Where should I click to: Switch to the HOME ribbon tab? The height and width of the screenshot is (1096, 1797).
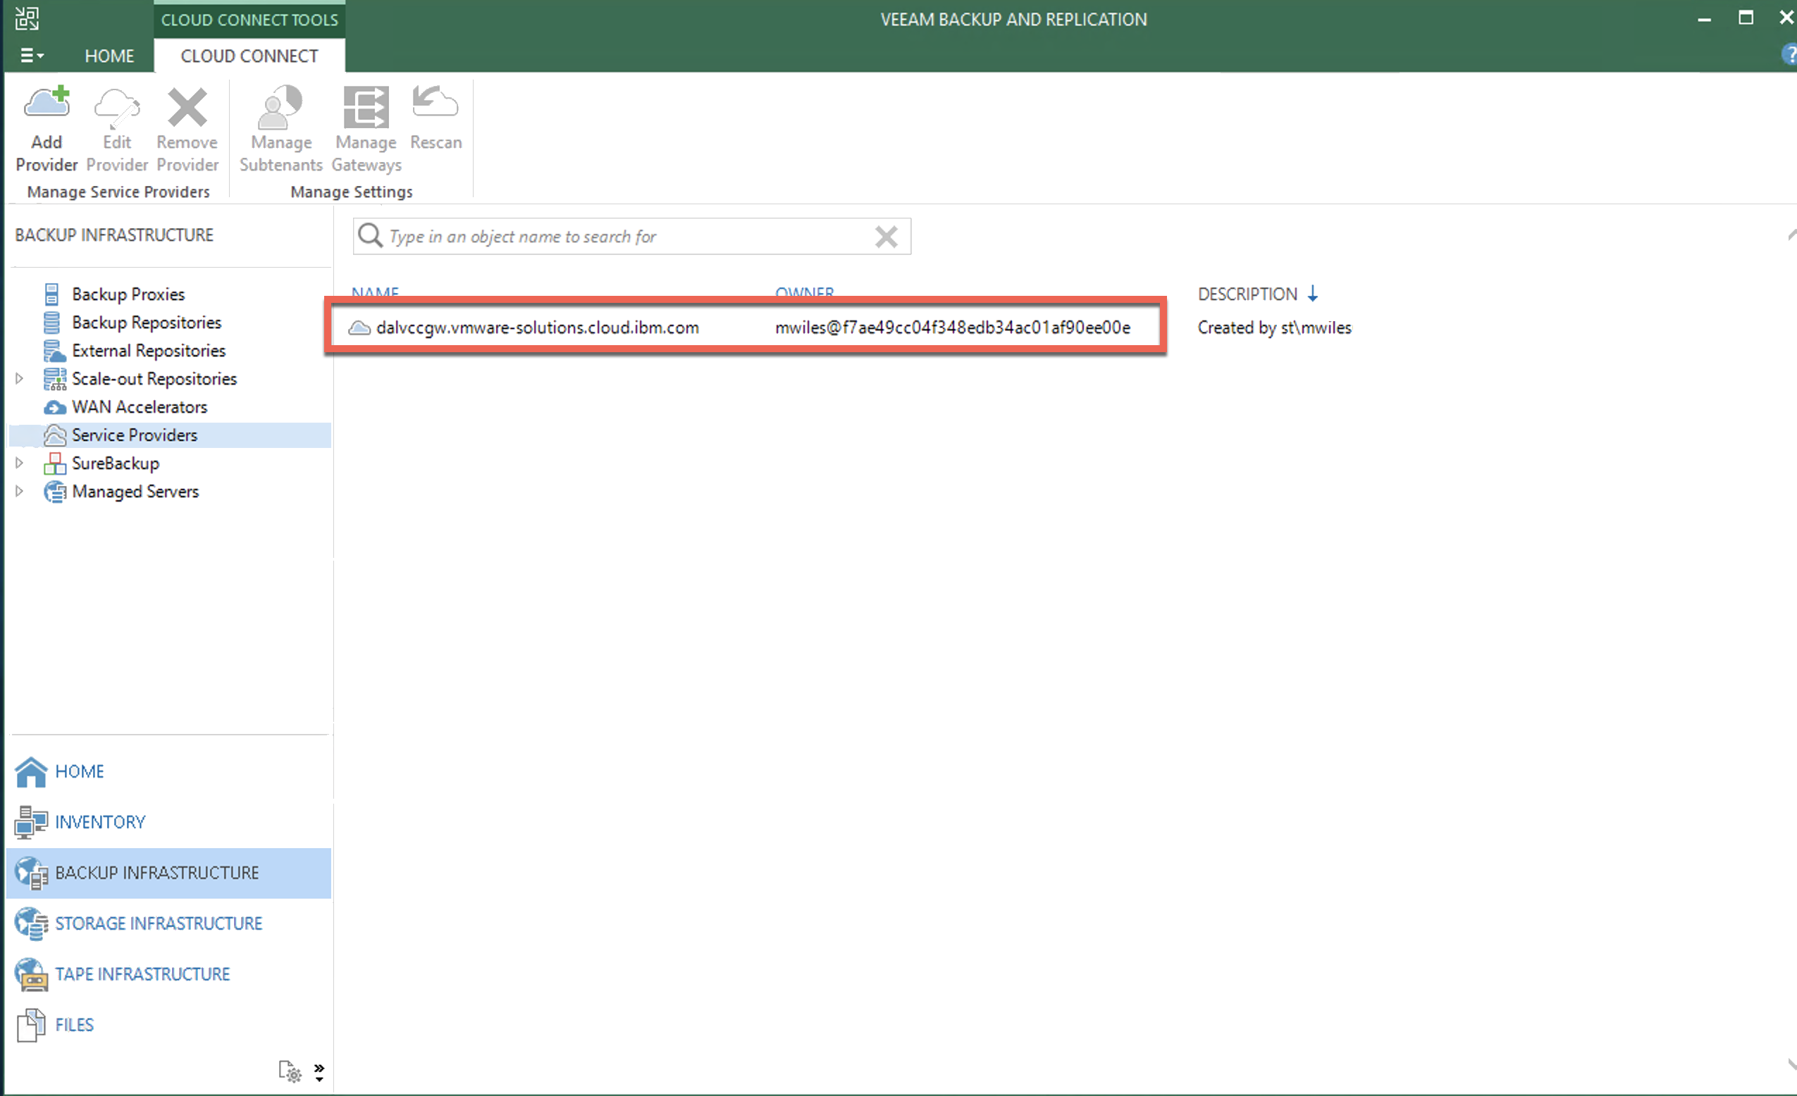(x=109, y=56)
